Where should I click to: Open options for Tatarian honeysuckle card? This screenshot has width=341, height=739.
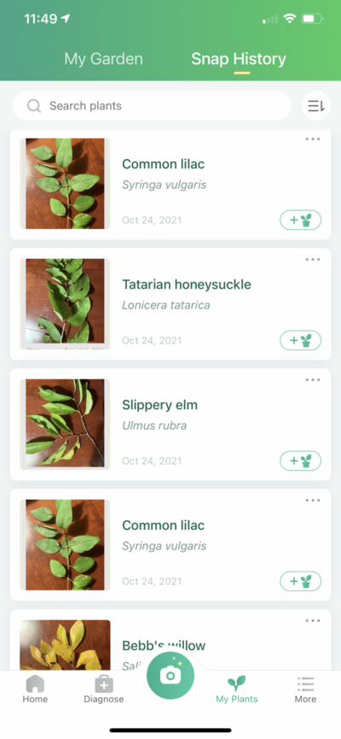click(x=313, y=259)
